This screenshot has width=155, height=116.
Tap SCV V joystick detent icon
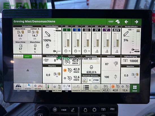tap(107, 51)
